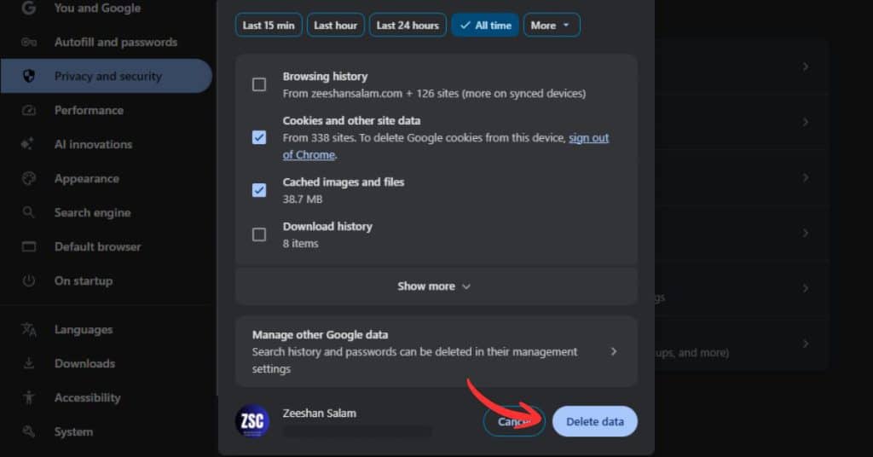
Task: Expand the Show more section
Action: 435,286
